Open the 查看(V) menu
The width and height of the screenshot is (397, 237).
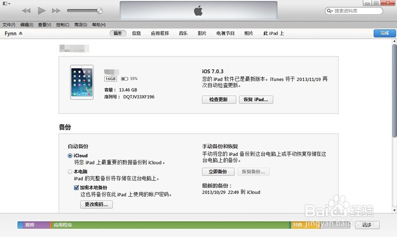click(x=45, y=25)
